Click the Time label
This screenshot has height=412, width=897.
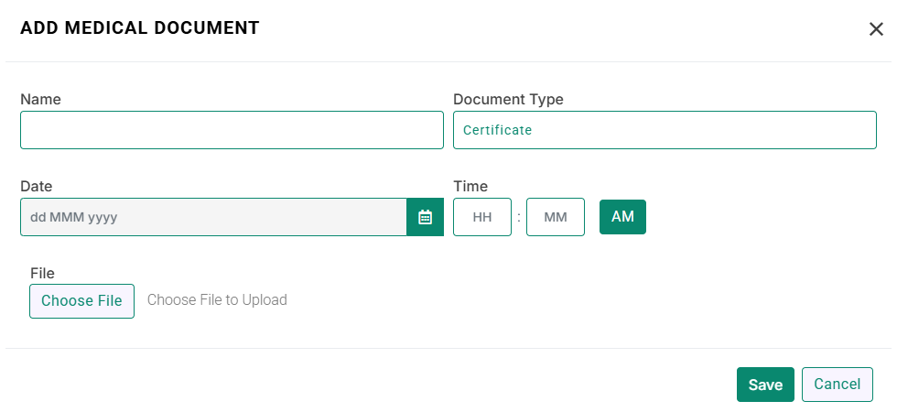(x=470, y=186)
